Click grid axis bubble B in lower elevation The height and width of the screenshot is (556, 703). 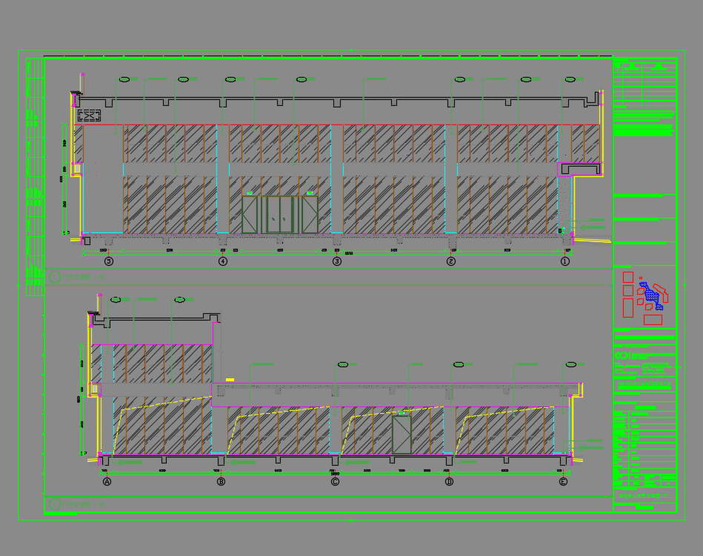(221, 482)
